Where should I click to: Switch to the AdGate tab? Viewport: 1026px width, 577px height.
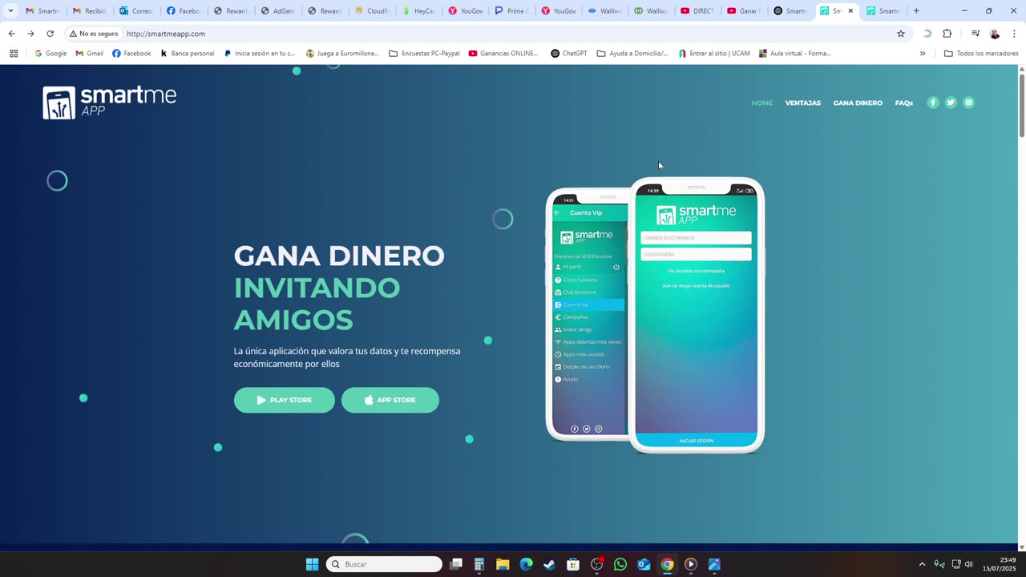[277, 11]
